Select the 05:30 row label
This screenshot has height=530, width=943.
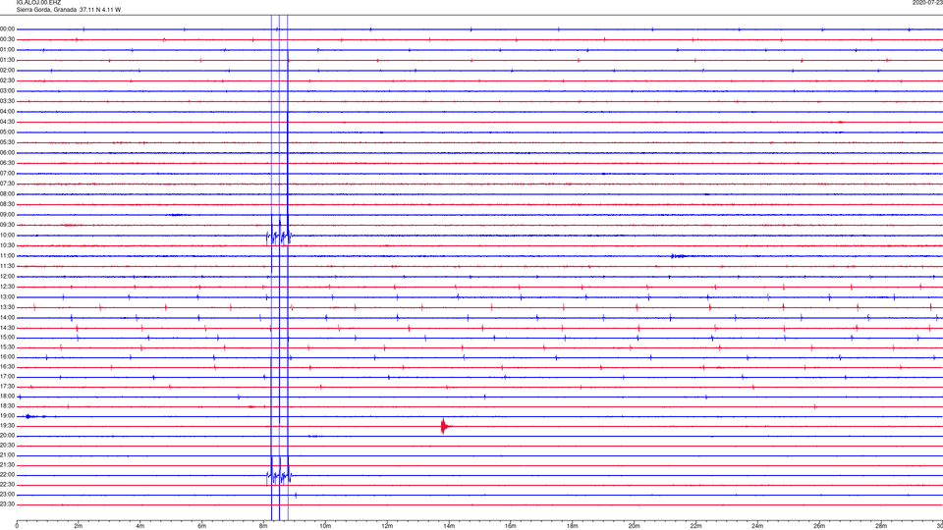point(8,142)
